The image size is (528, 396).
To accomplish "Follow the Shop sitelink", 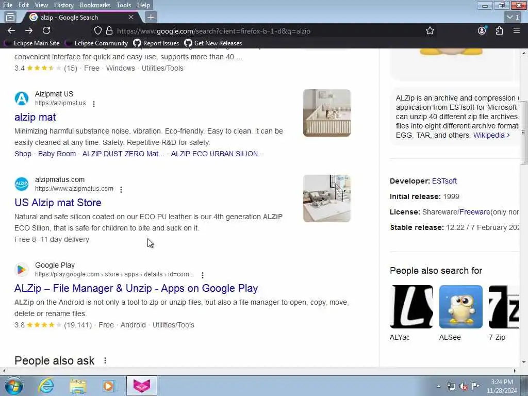I will click(x=23, y=154).
